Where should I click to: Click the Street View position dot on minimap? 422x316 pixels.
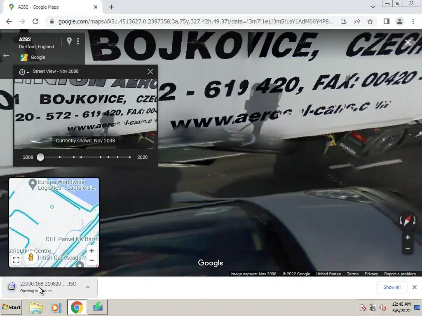52,207
